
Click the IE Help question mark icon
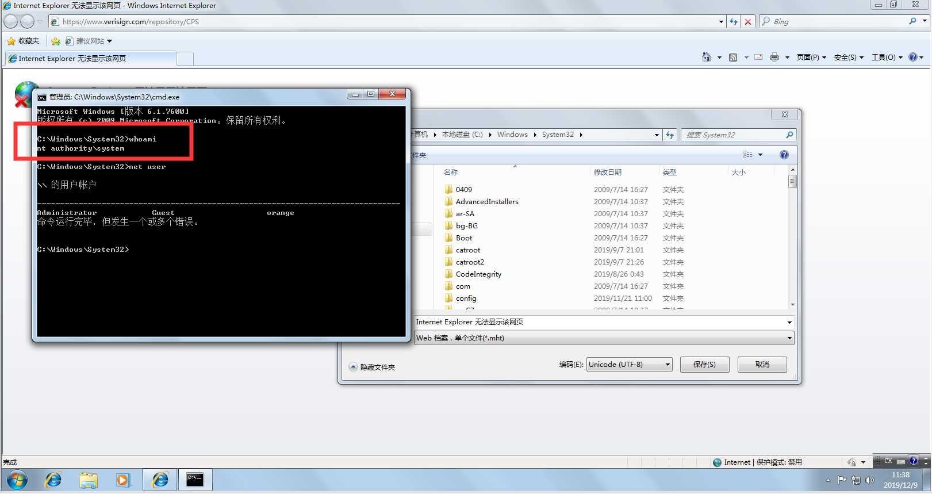point(913,57)
